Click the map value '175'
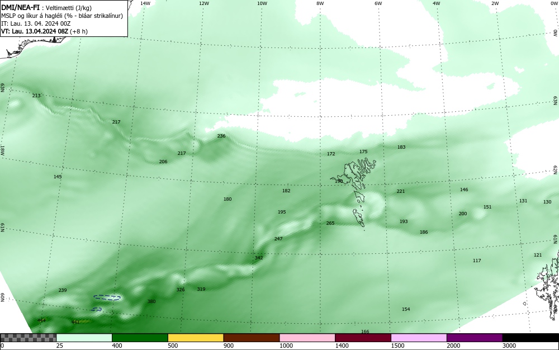This screenshot has width=559, height=350. pos(363,152)
